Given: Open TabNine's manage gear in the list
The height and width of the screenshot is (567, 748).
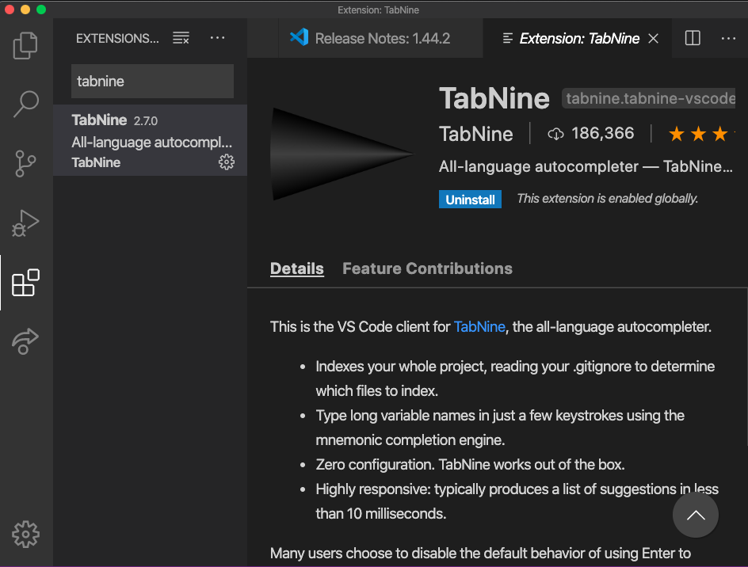Looking at the screenshot, I should point(226,162).
